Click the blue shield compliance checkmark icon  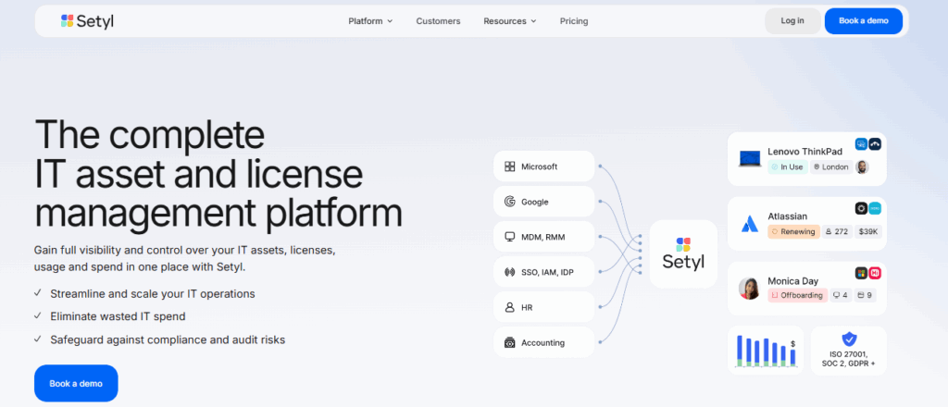[849, 339]
